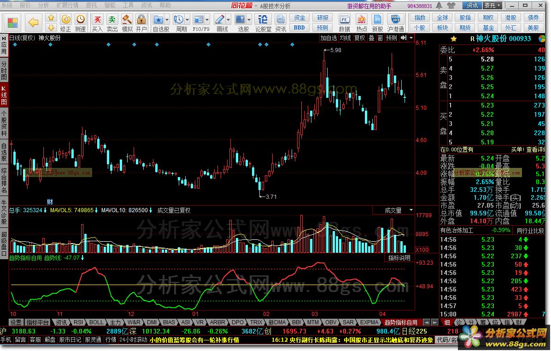This screenshot has width=551, height=351.
Task: Switch to the EXPMA indicator tab
Action: click(x=369, y=322)
